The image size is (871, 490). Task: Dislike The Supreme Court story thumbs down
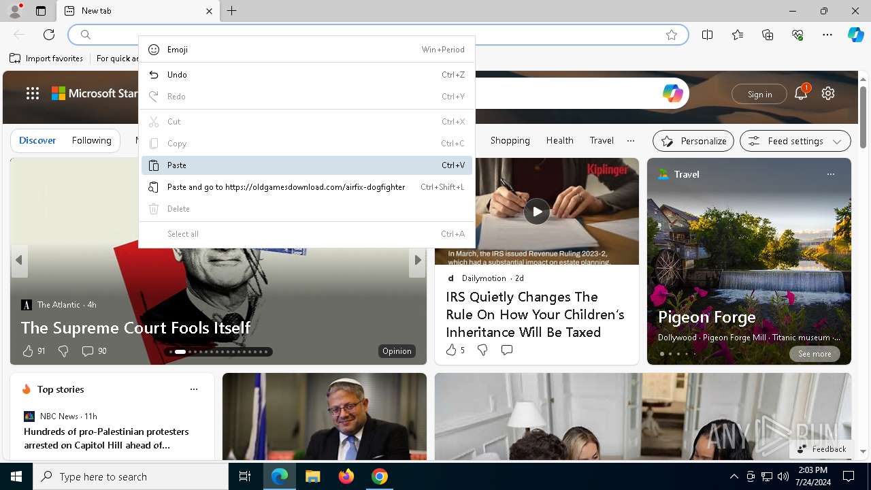[x=63, y=351]
